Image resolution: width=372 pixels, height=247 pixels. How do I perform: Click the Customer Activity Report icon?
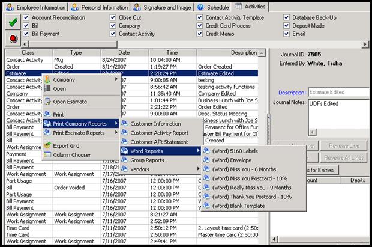(125, 133)
